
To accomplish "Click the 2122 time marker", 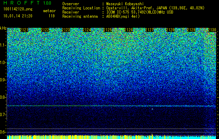I will tap(45, 30).
